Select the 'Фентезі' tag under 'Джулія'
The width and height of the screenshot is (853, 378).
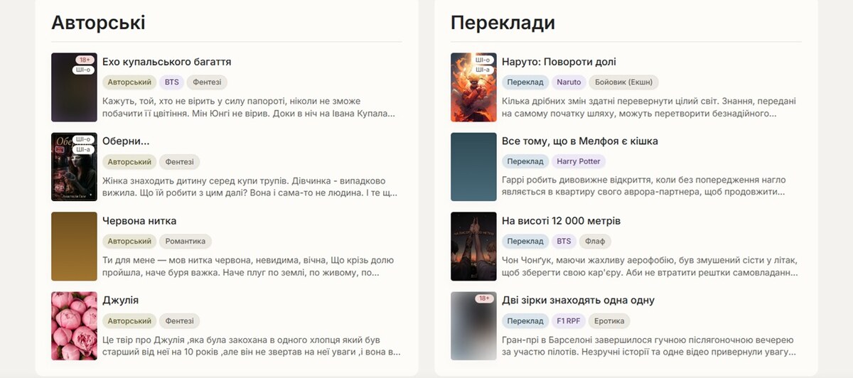click(180, 321)
